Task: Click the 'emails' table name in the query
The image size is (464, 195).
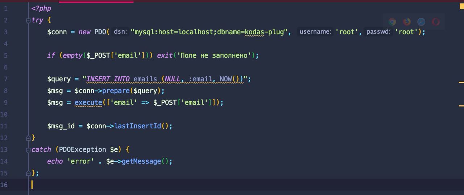Action: click(x=145, y=79)
